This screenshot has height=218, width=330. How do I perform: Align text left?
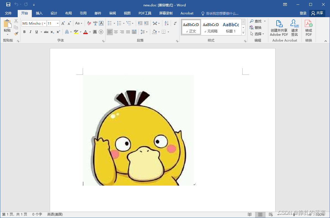pyautogui.click(x=110, y=32)
